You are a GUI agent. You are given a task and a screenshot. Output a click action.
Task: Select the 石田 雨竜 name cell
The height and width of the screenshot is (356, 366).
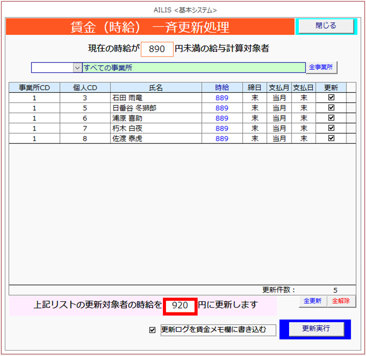(156, 98)
